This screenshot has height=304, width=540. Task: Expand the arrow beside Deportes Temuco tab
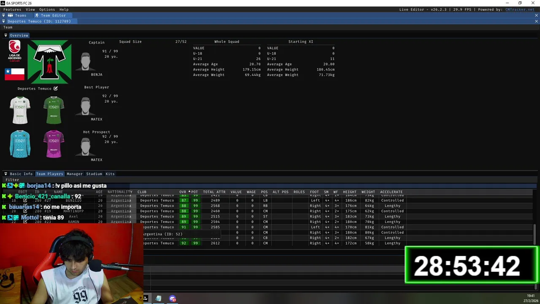pyautogui.click(x=4, y=21)
